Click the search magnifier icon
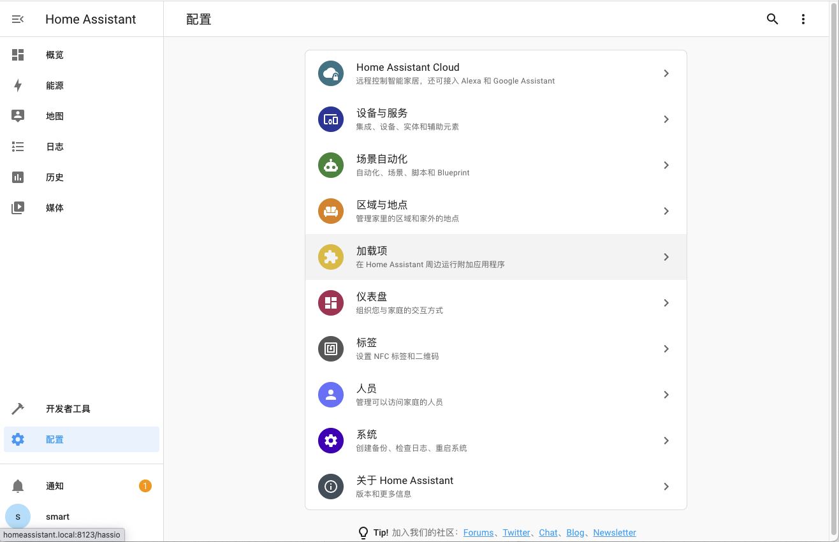The image size is (839, 542). [x=772, y=19]
